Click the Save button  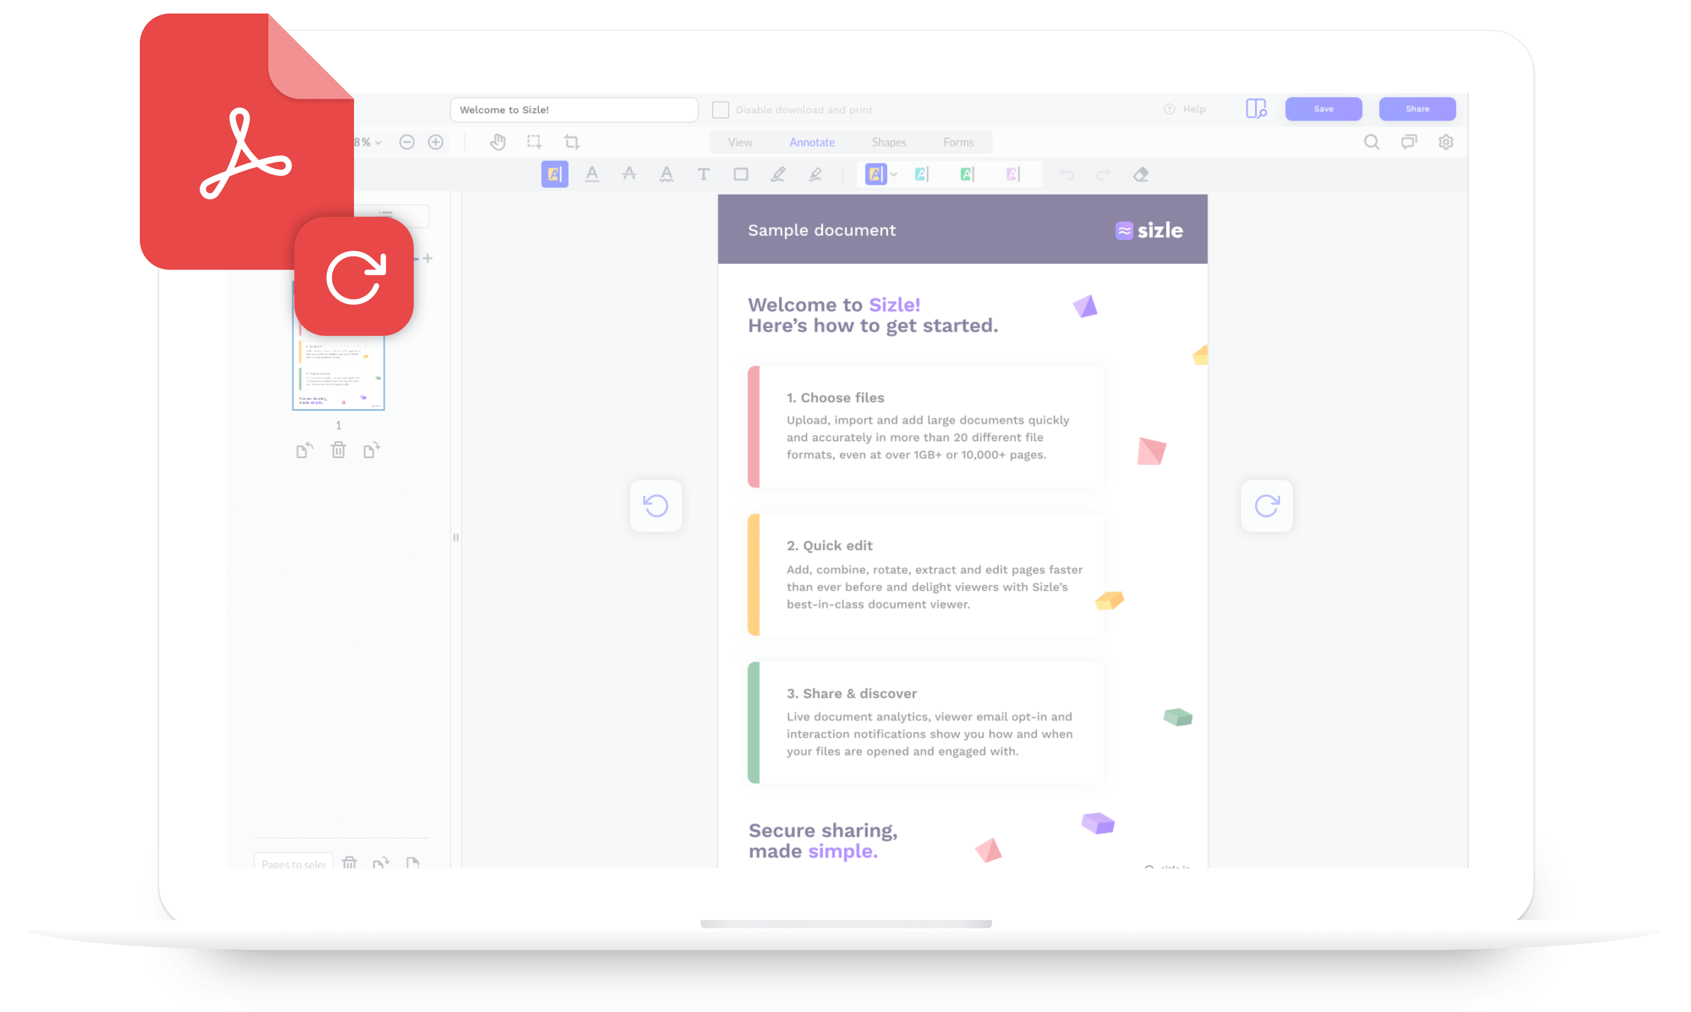point(1322,111)
